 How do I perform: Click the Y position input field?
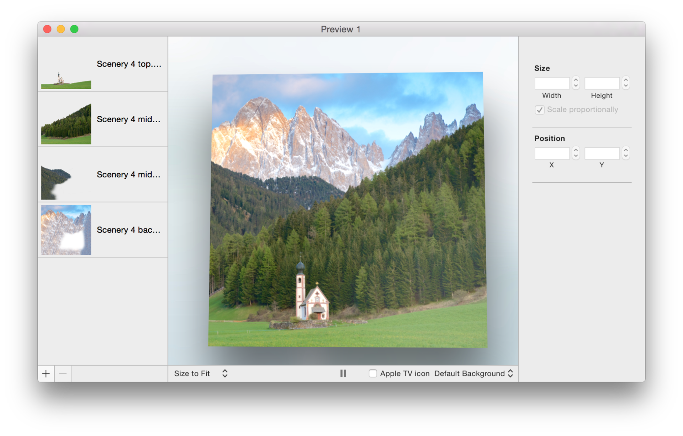[602, 153]
